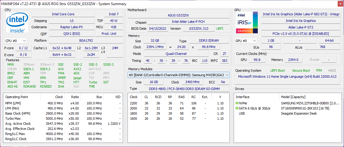Click the Intel Iris Xe Graphics logo
The image size is (344, 147).
pyautogui.click(x=247, y=23)
